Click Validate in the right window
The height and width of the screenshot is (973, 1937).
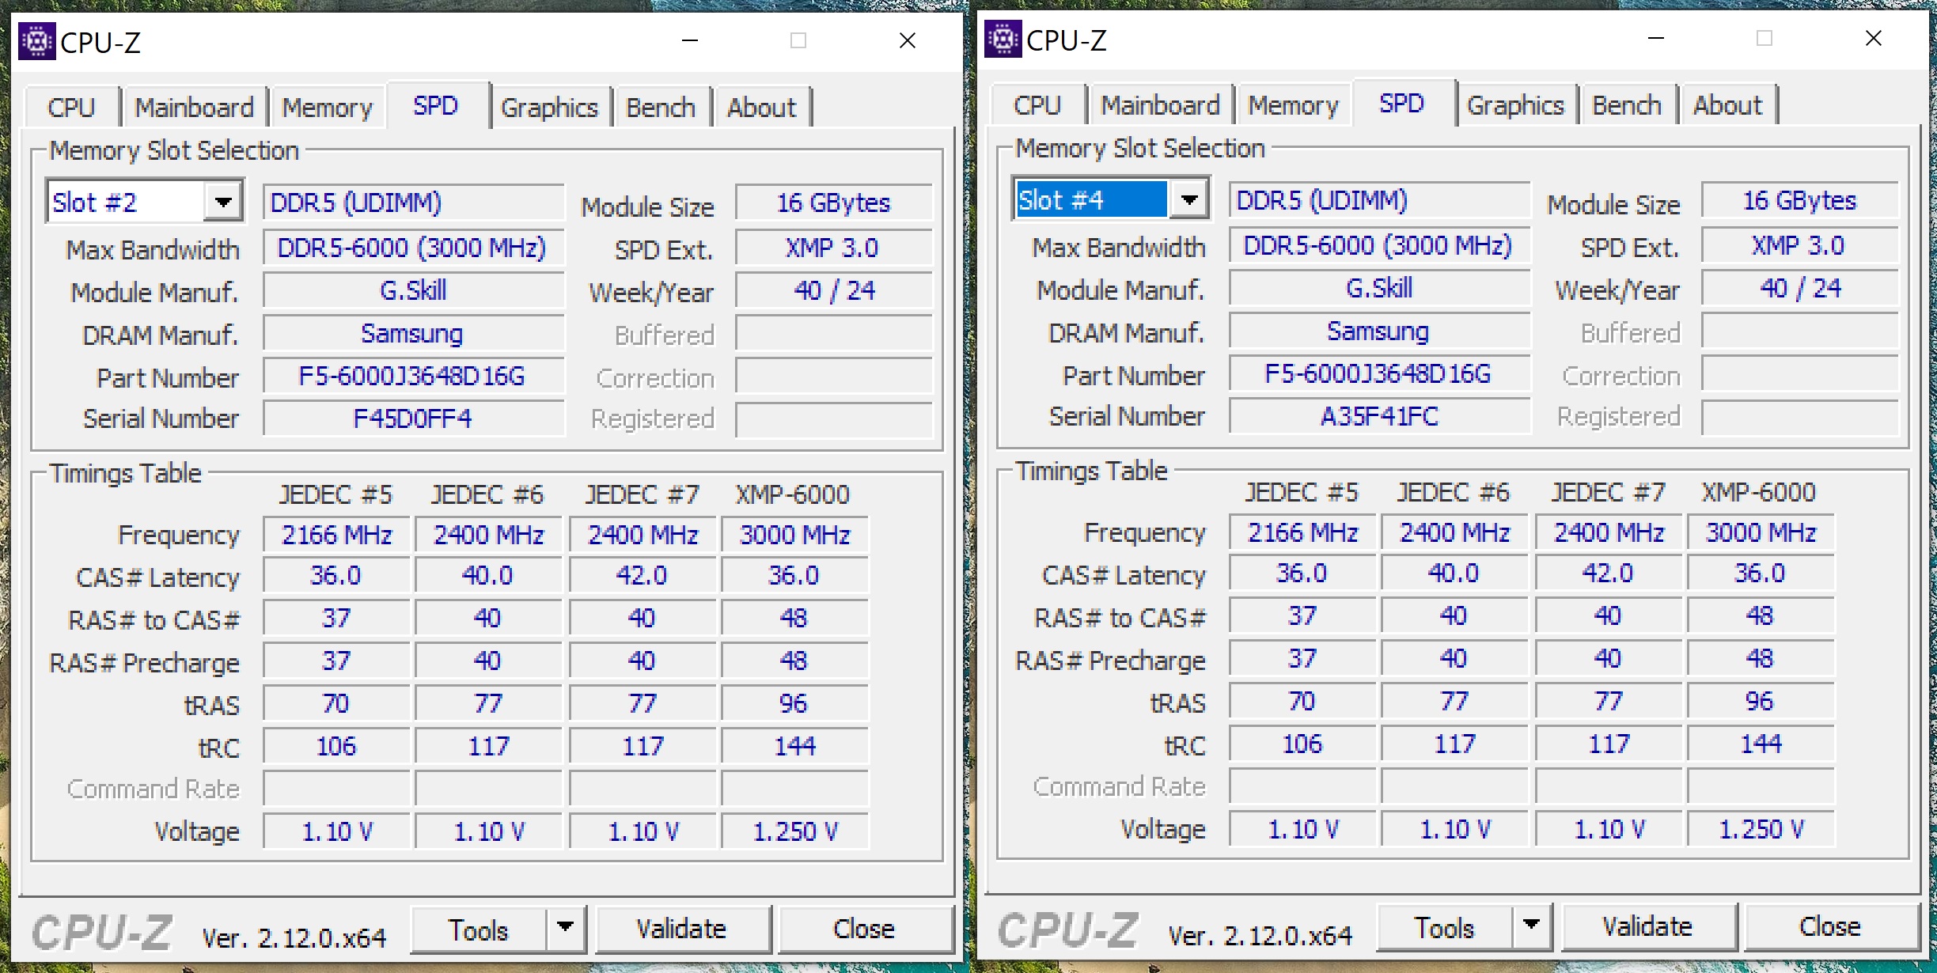tap(1648, 926)
